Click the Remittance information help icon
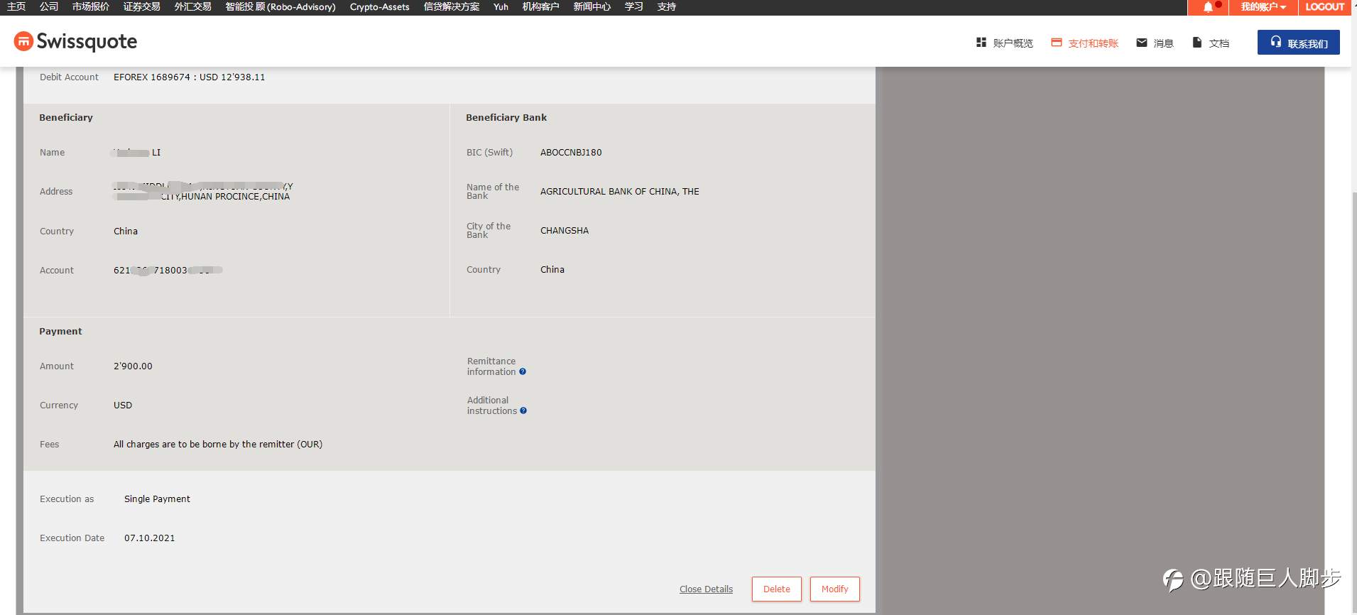This screenshot has width=1357, height=615. [x=523, y=371]
